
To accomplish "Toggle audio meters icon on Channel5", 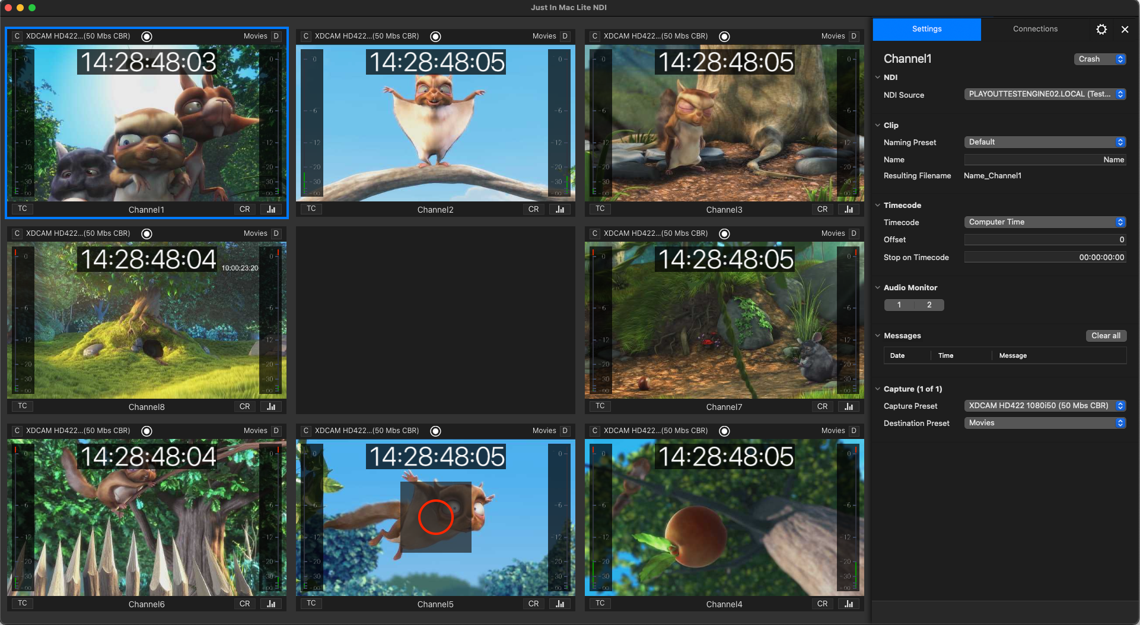I will coord(560,604).
